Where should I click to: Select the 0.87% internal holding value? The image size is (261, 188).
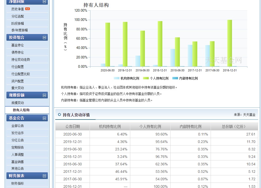203,179
